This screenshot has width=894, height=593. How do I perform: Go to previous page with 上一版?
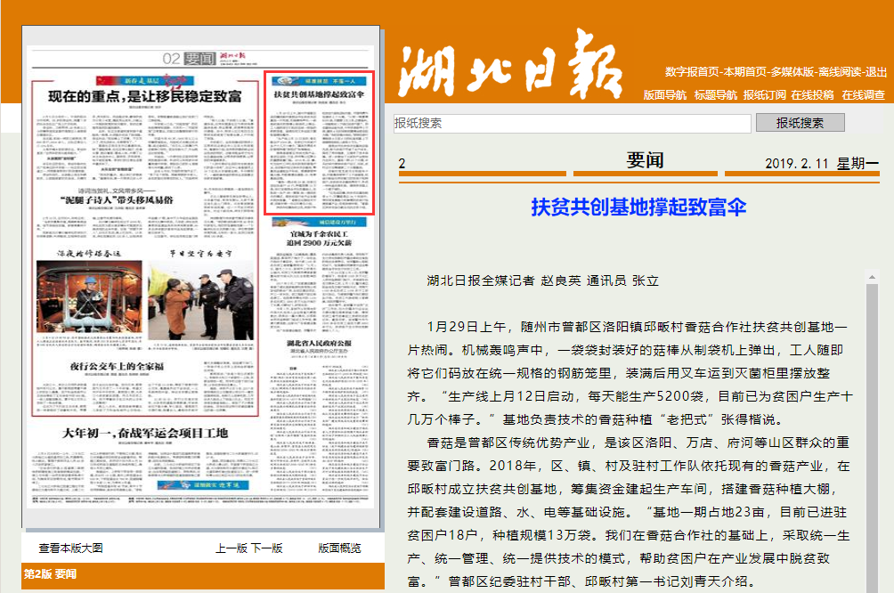click(x=231, y=548)
